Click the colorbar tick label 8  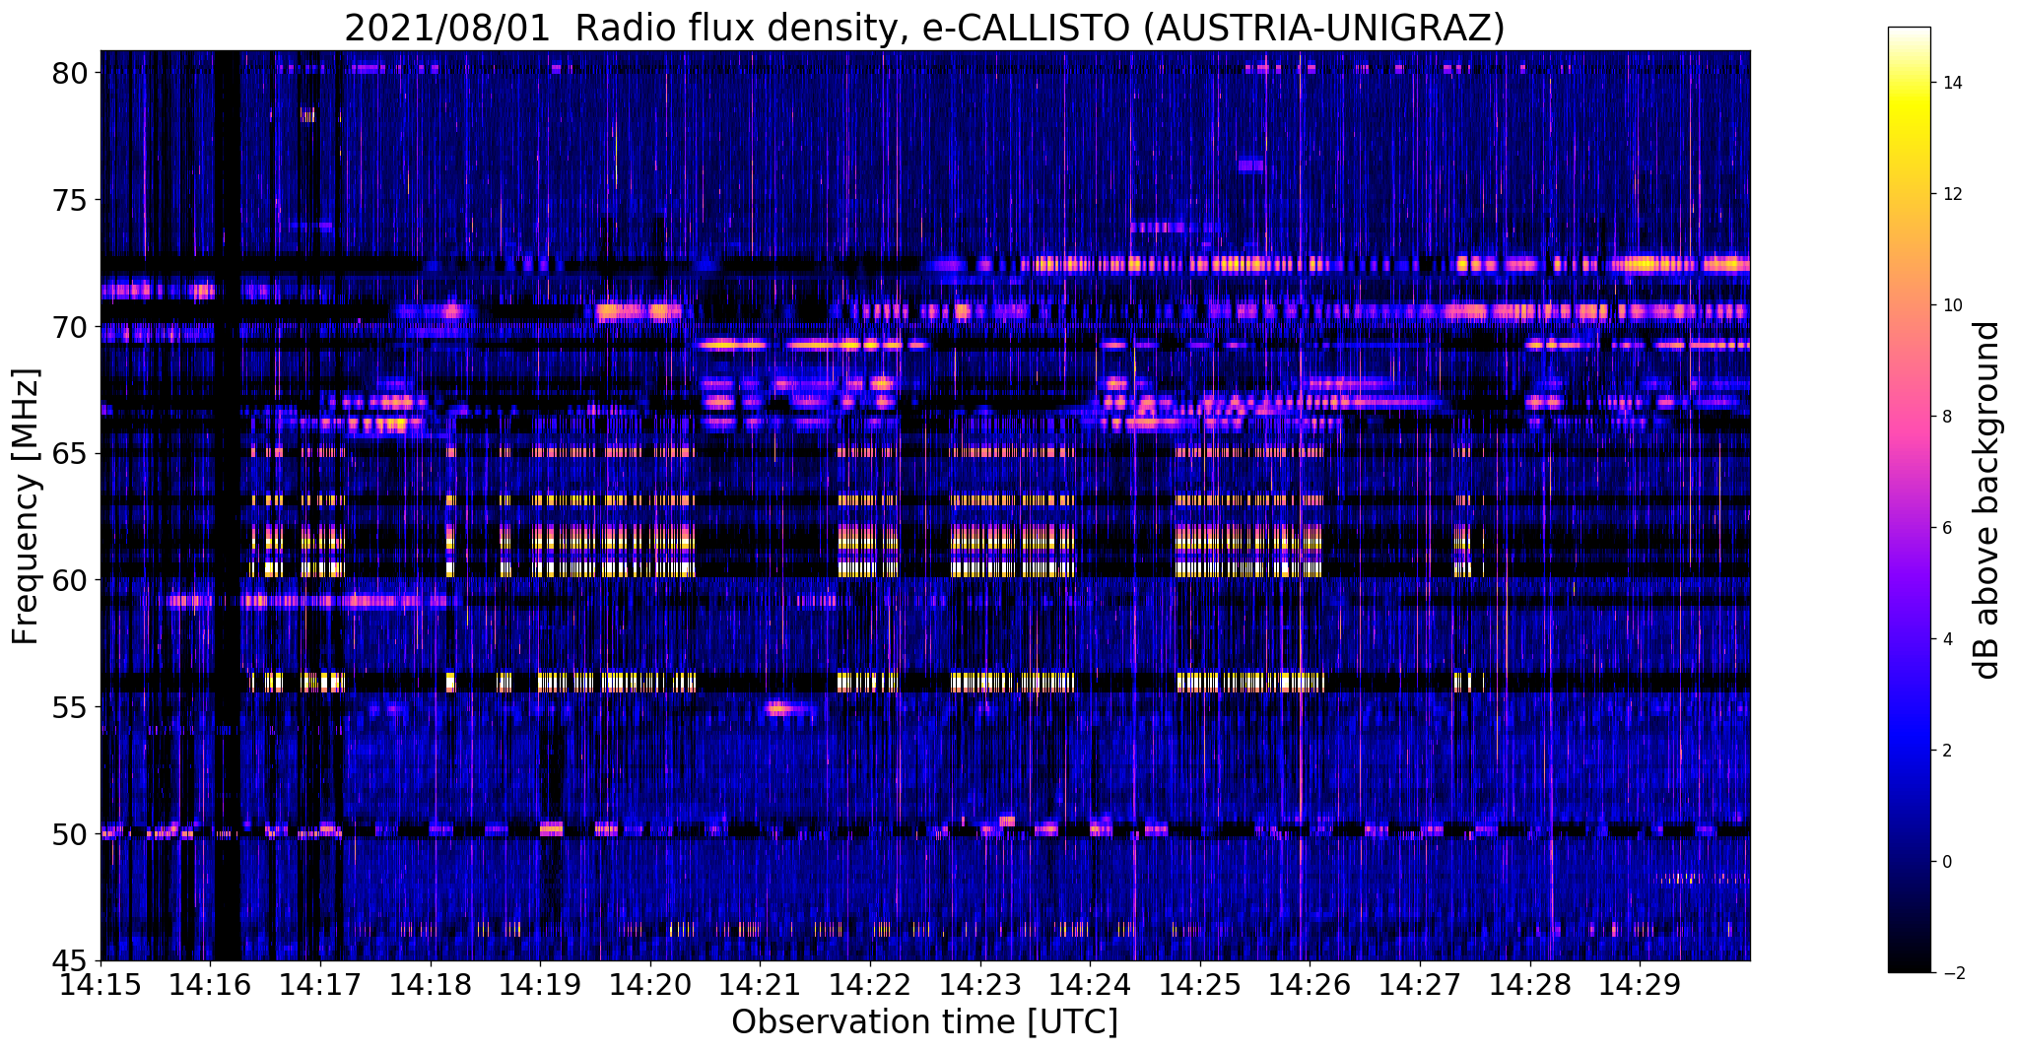(1948, 418)
